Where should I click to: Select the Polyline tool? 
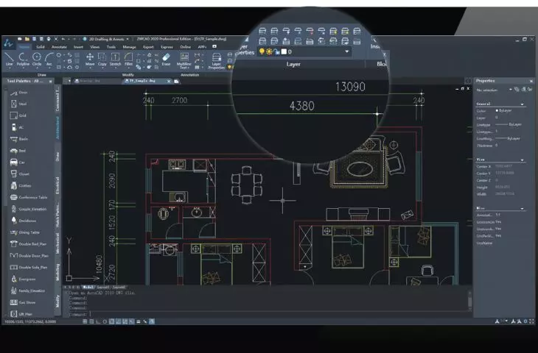click(23, 59)
